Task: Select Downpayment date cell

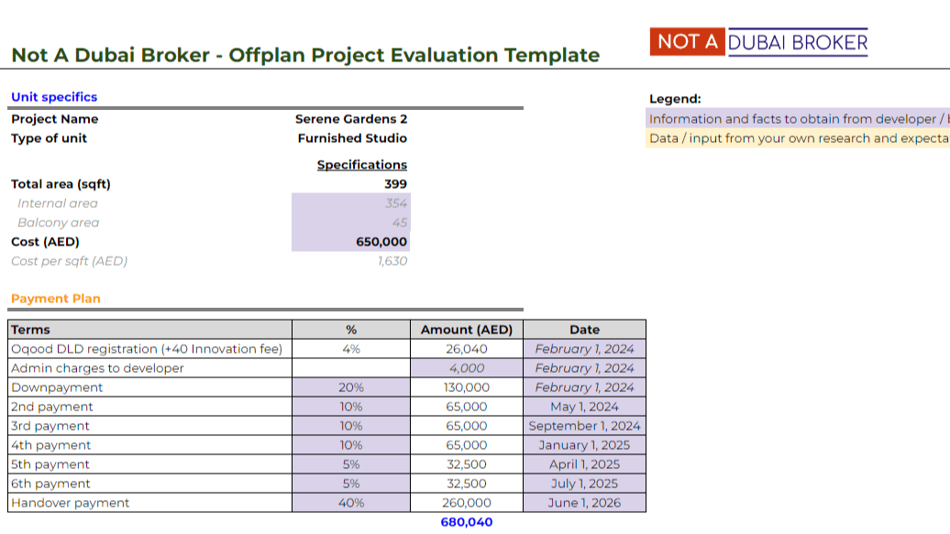Action: 585,387
